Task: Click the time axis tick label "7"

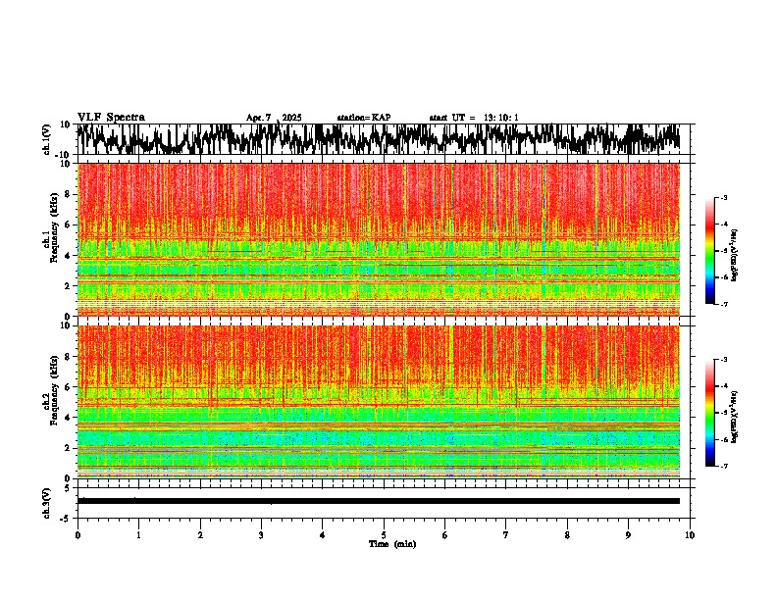Action: click(506, 535)
